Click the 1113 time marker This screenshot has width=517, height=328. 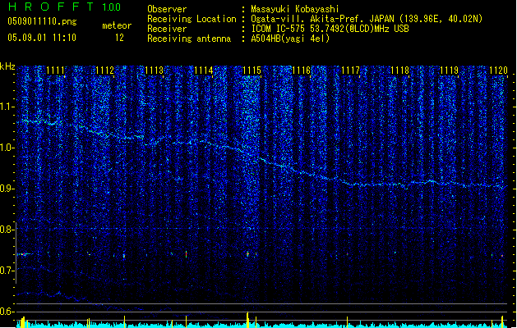(x=154, y=71)
